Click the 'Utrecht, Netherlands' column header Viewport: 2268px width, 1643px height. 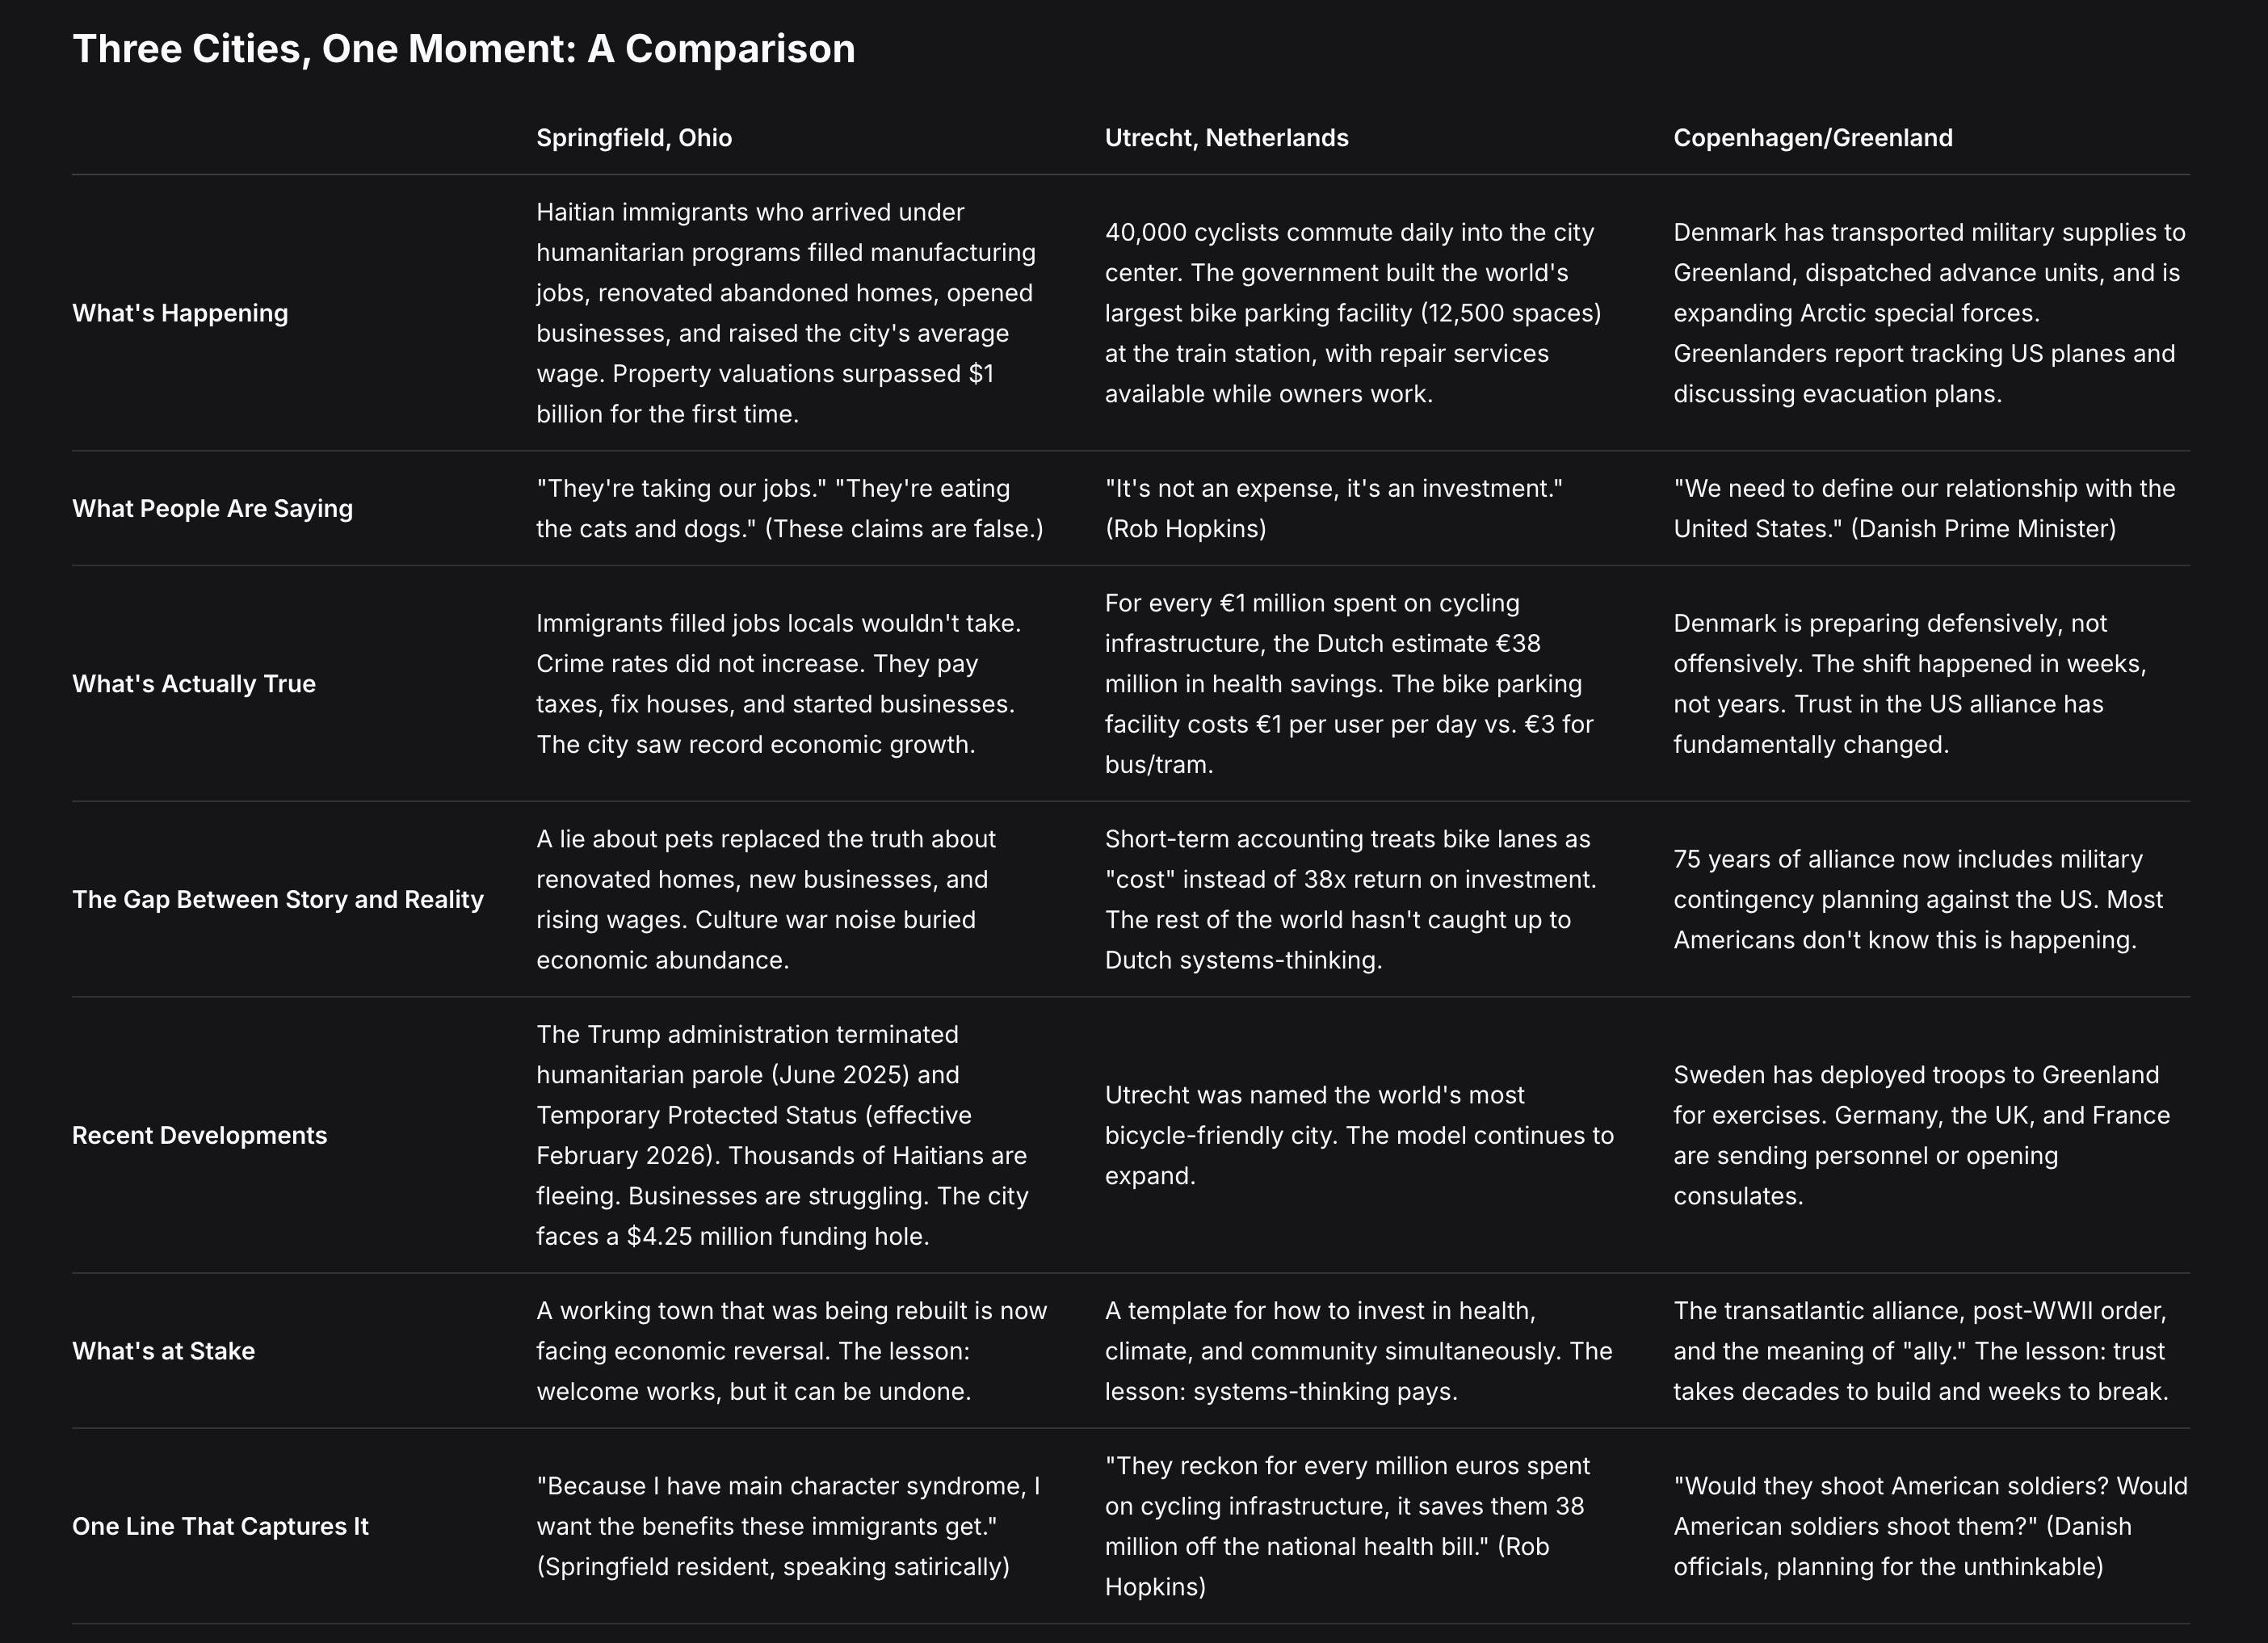pyautogui.click(x=1226, y=138)
